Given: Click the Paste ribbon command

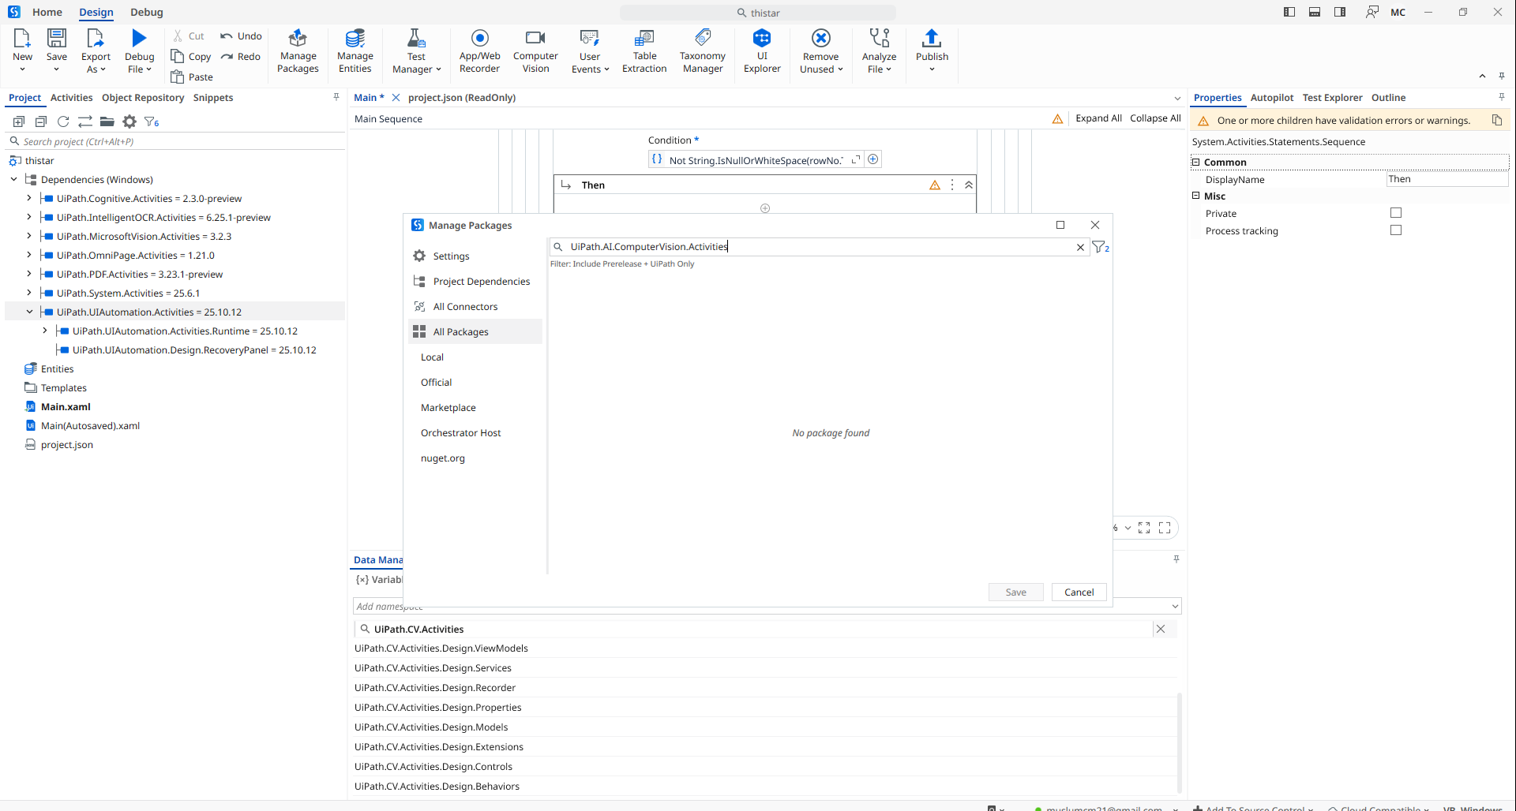Looking at the screenshot, I should click(192, 77).
